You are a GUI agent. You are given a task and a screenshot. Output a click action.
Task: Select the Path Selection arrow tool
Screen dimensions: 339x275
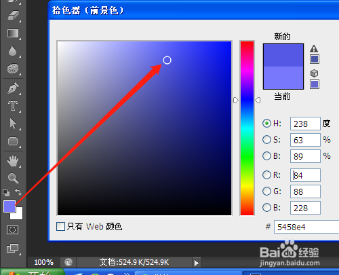(x=13, y=124)
